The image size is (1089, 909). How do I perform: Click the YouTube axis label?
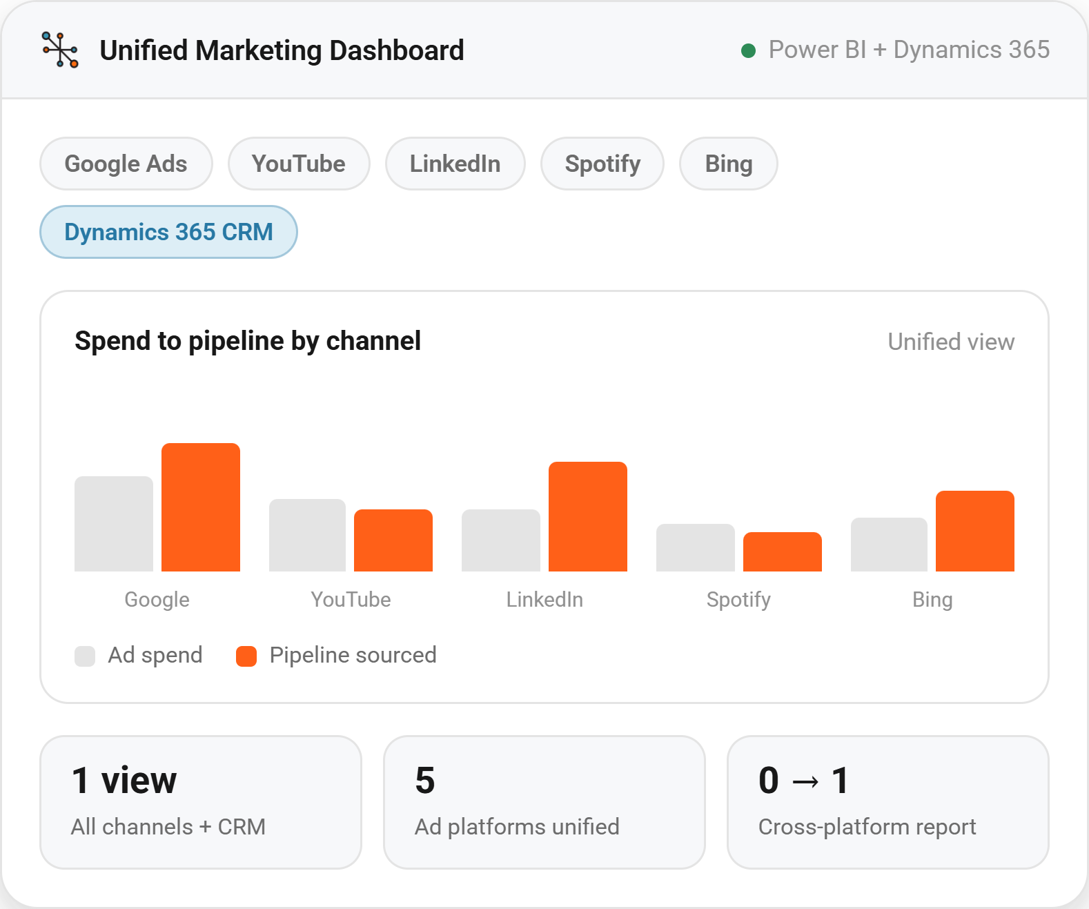(x=351, y=599)
